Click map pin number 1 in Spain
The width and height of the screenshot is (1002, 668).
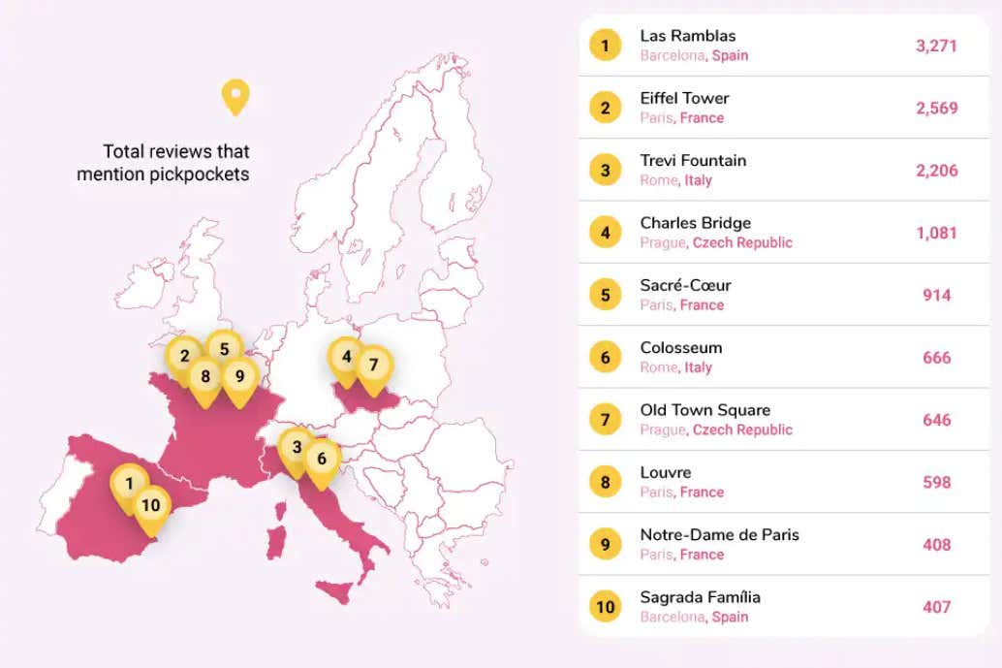[x=129, y=482]
